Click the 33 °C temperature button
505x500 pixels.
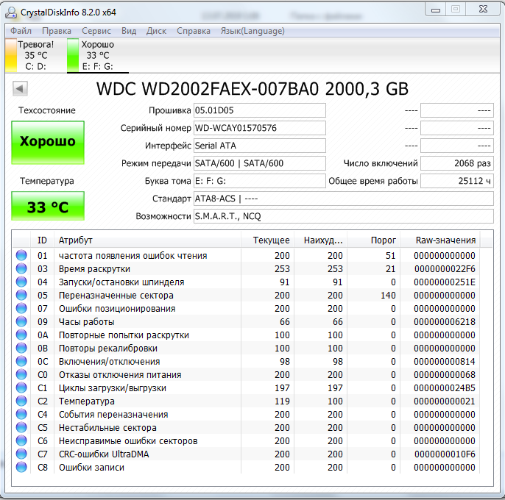click(48, 206)
